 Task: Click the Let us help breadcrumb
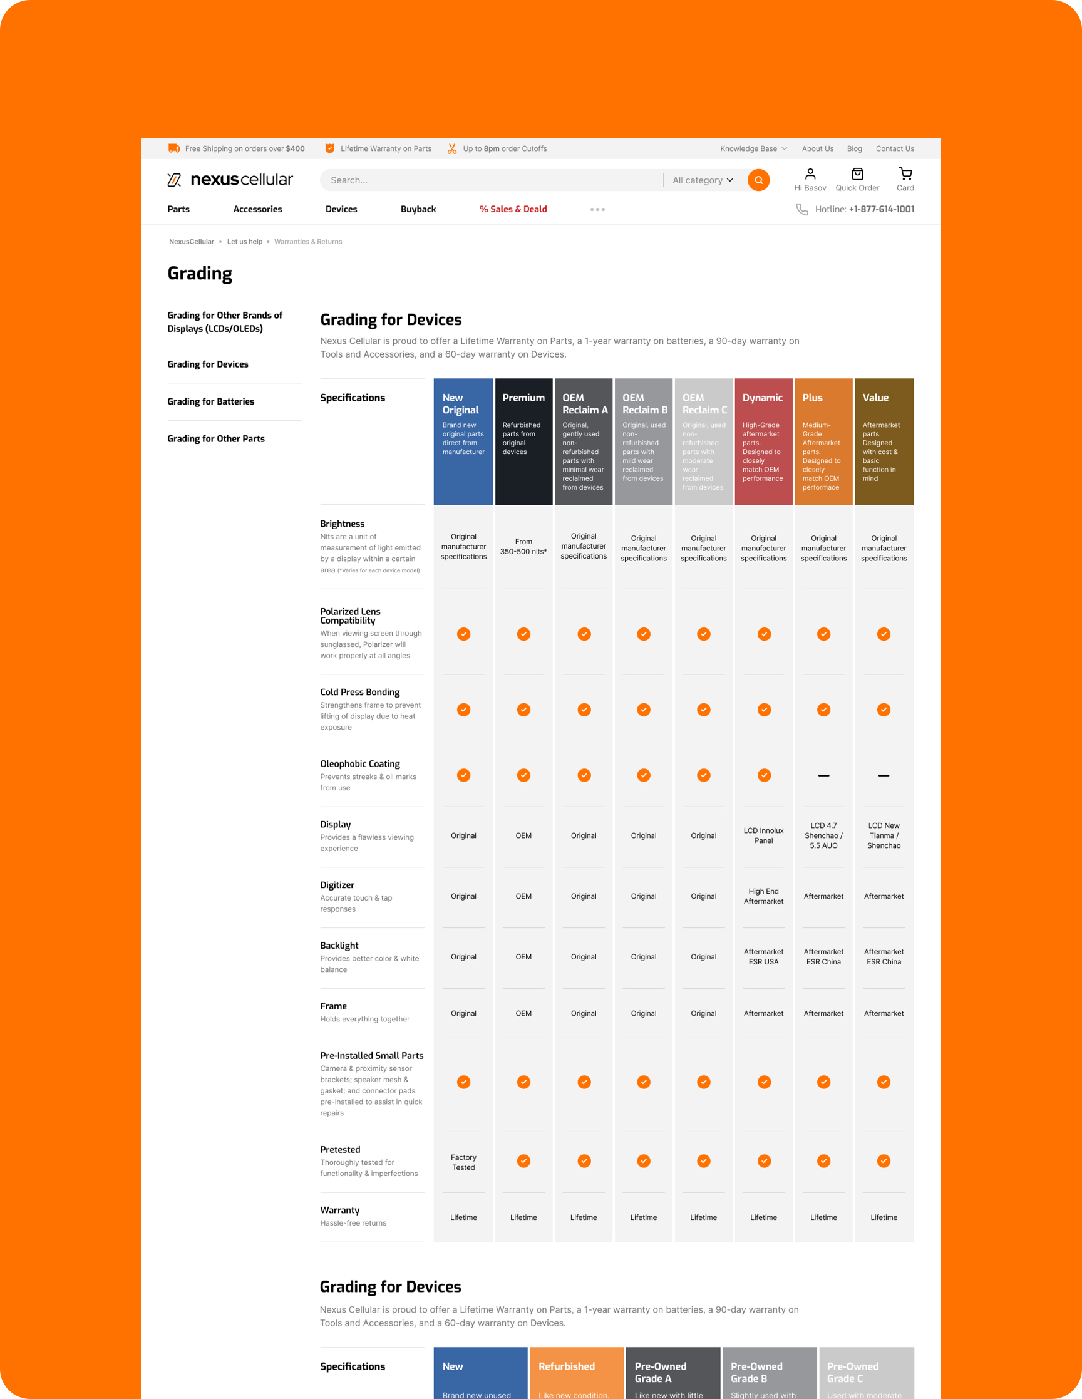[245, 242]
